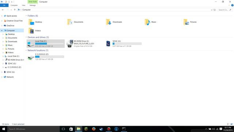Viewport: 234px width, 132px height.
Task: Select the BD-ROM Drive (E:) disc icon
Action: coord(69,44)
